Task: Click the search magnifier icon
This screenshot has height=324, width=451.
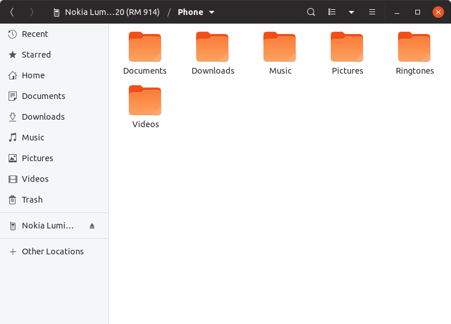Action: (311, 12)
